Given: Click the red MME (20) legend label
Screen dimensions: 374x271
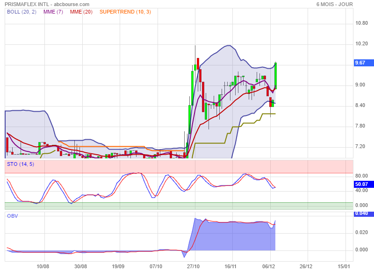Looking at the screenshot, I should coord(81,12).
